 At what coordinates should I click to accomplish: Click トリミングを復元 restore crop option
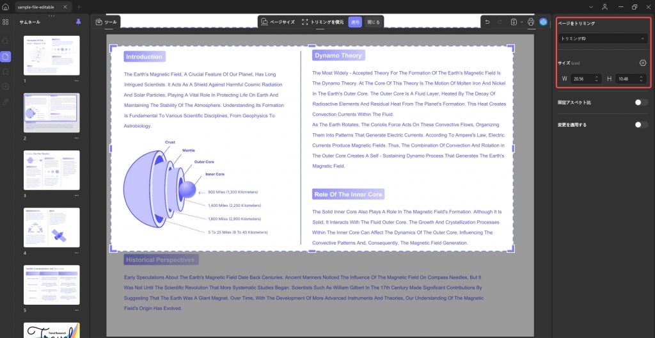pyautogui.click(x=322, y=22)
